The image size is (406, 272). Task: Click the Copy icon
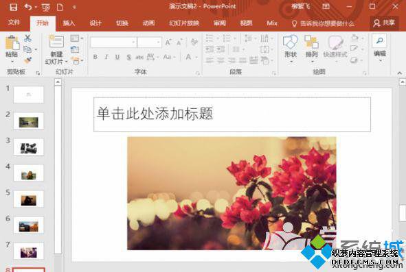(x=27, y=49)
